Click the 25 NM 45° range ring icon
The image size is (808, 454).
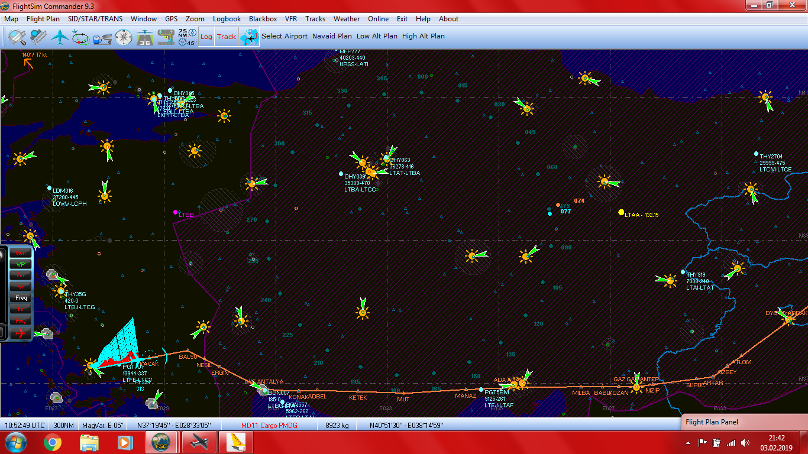click(x=187, y=37)
